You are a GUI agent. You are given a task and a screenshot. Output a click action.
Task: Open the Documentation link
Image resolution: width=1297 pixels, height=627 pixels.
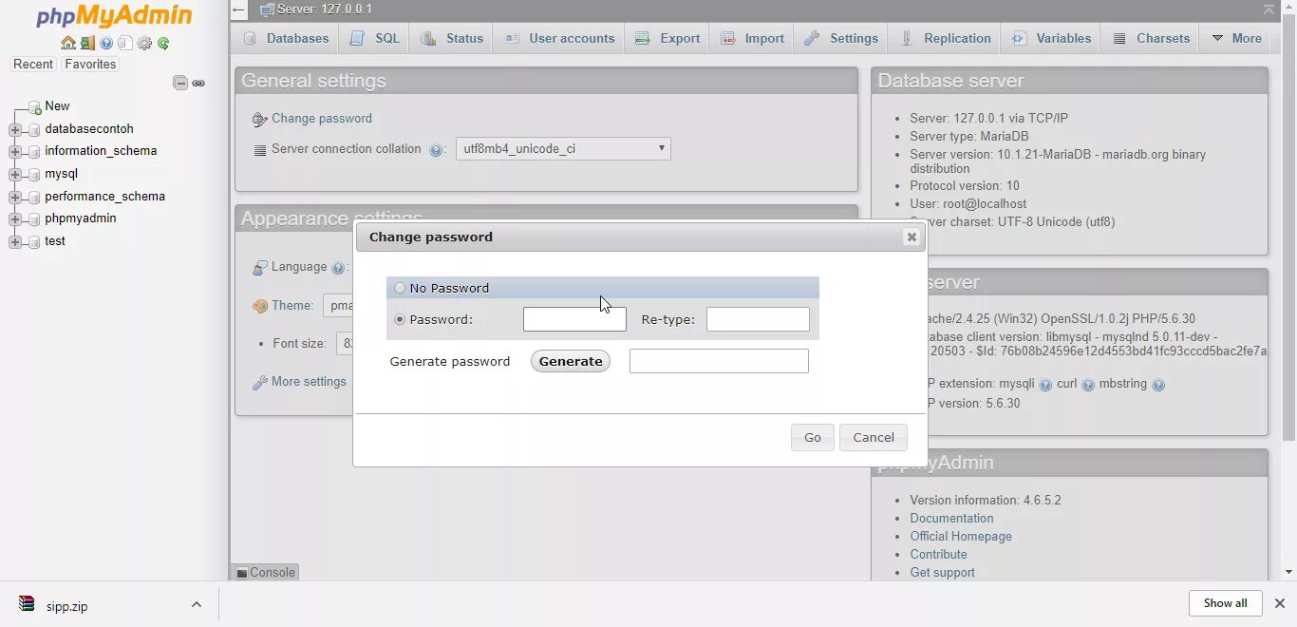951,518
